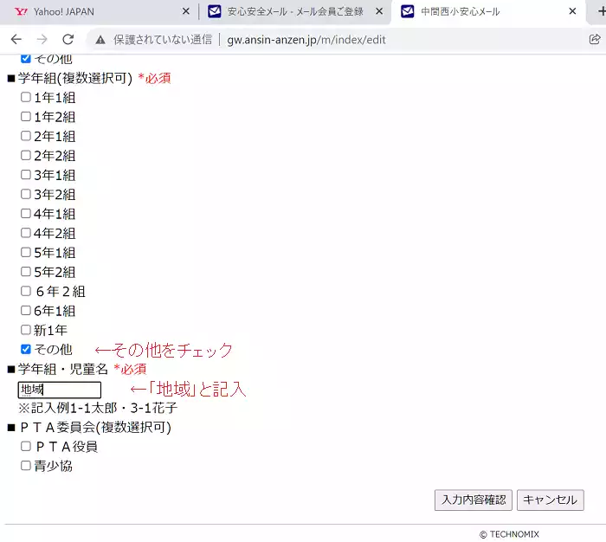
Task: Click the address bar URL gw.ansin-anzen.jp
Action: tap(306, 40)
